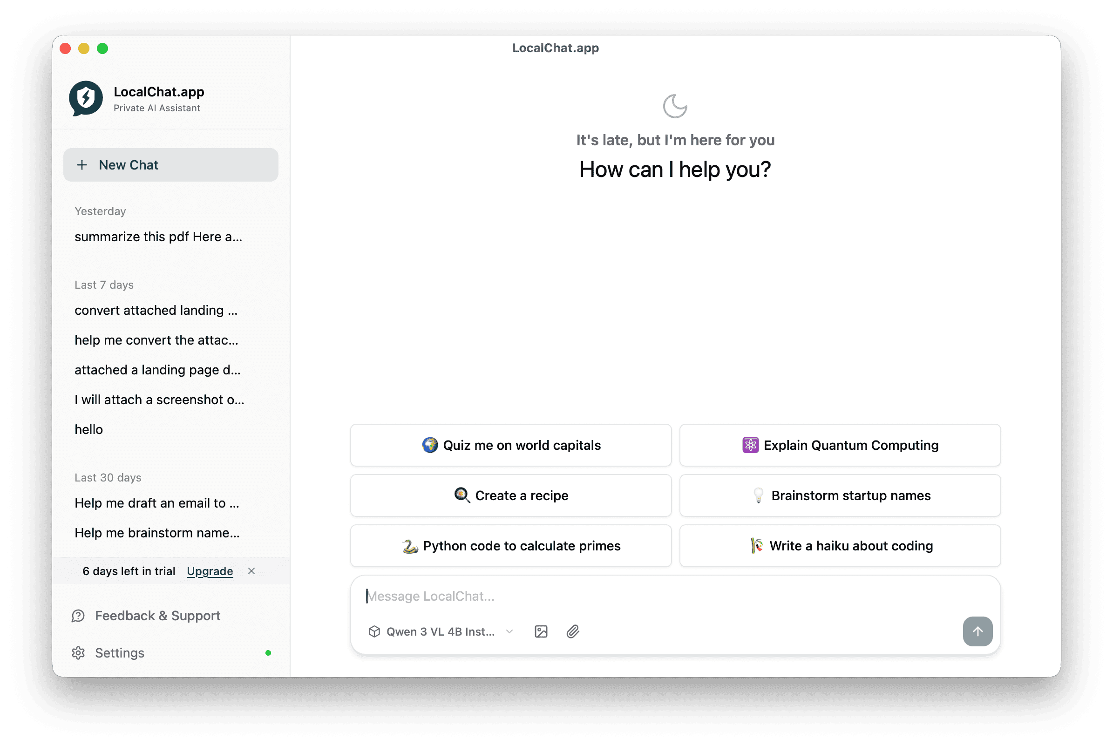This screenshot has height=746, width=1113.
Task: Click the image upload icon
Action: coord(541,631)
